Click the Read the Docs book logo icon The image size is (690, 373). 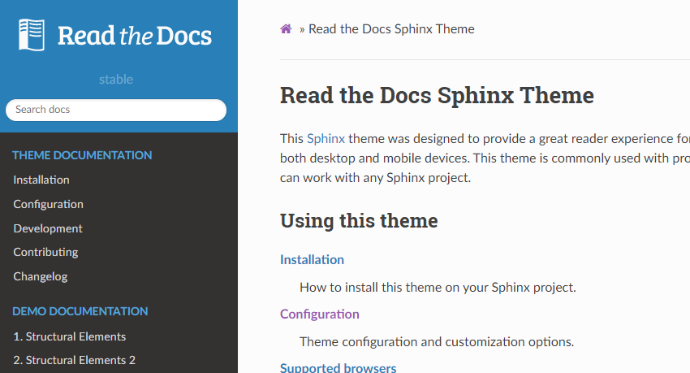tap(32, 35)
